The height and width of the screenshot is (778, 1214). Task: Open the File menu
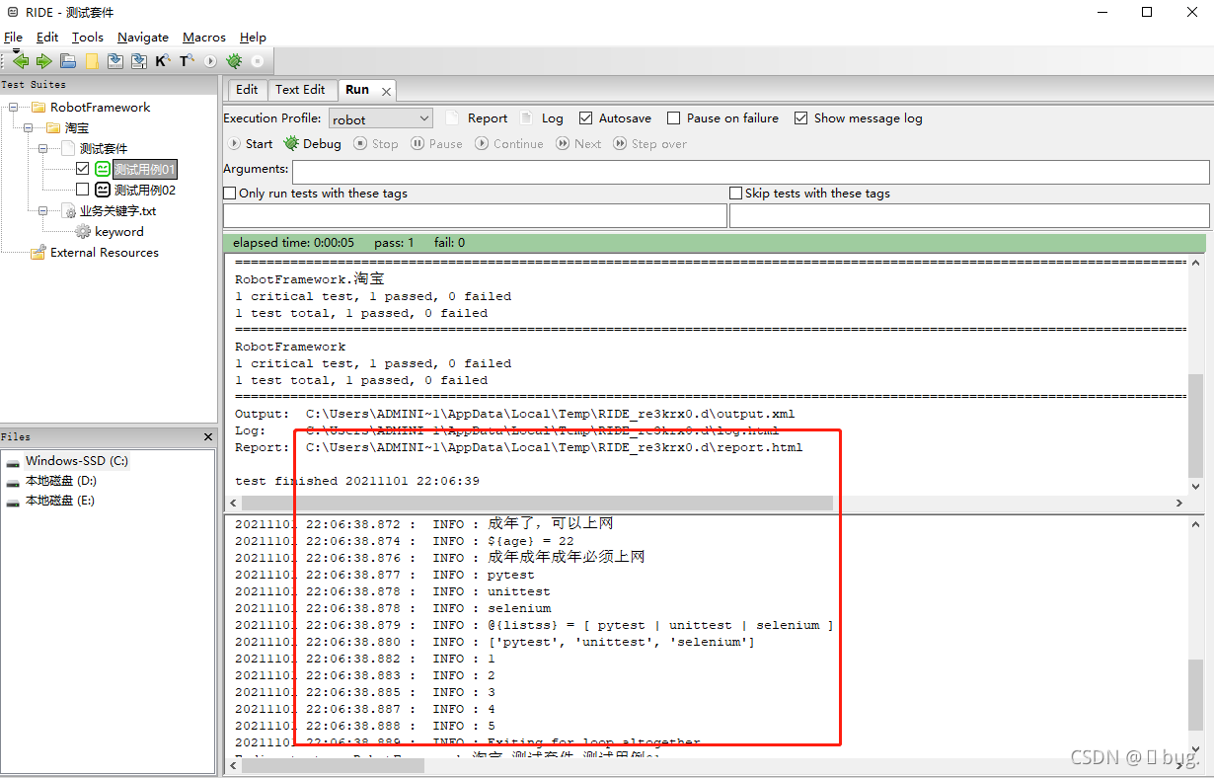coord(13,37)
